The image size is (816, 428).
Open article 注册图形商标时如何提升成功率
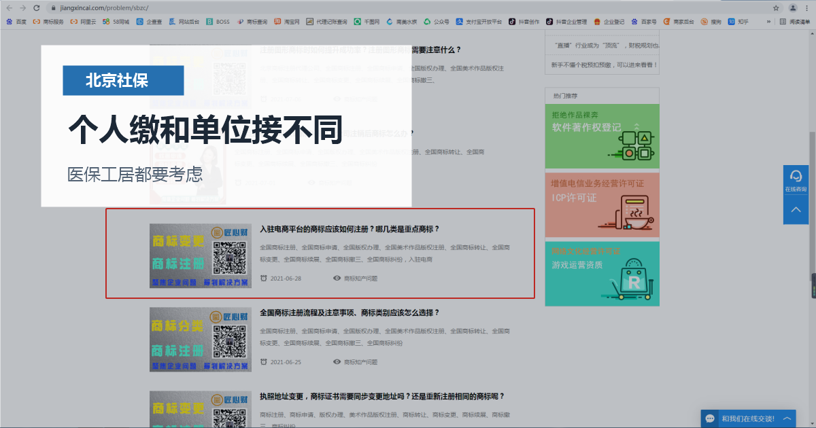[x=360, y=50]
